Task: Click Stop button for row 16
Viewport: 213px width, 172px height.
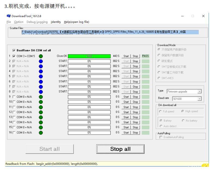Action: [135, 133]
